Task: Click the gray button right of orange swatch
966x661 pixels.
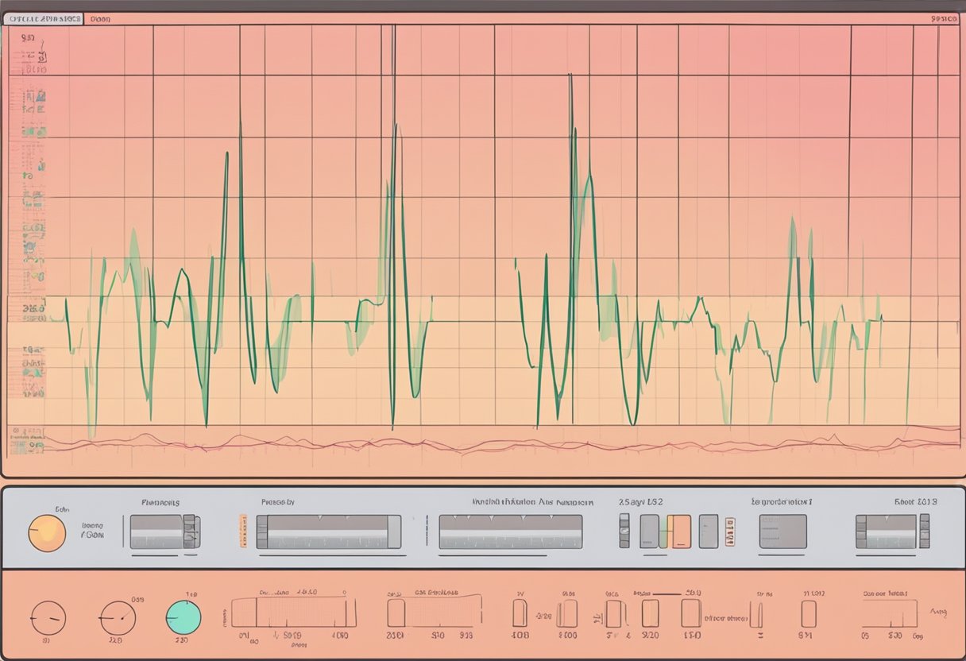Action: 709,532
